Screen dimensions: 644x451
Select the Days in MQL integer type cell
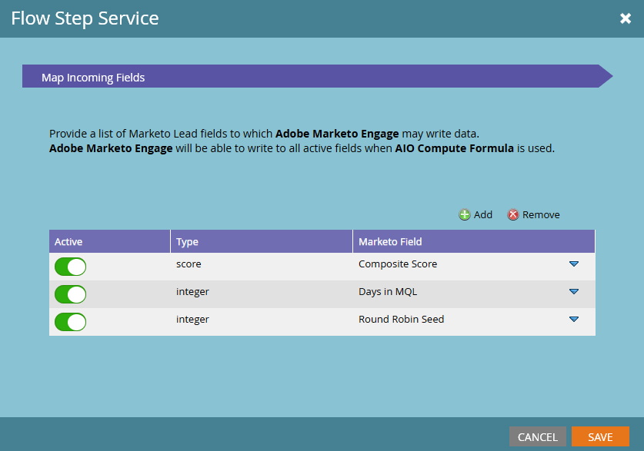pyautogui.click(x=192, y=292)
